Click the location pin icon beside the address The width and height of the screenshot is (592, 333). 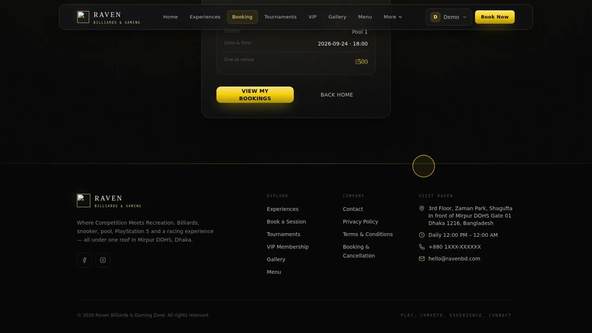(422, 209)
